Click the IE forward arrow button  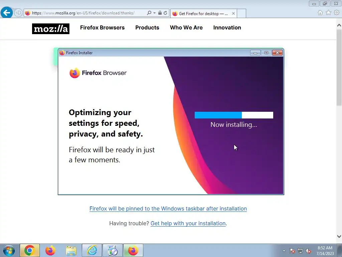click(x=18, y=13)
